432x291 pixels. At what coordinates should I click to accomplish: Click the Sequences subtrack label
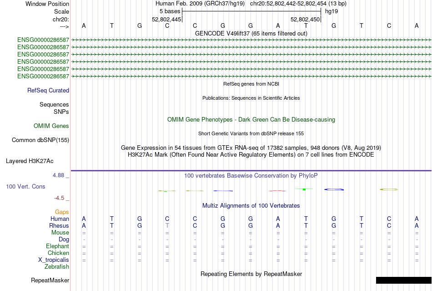54,105
